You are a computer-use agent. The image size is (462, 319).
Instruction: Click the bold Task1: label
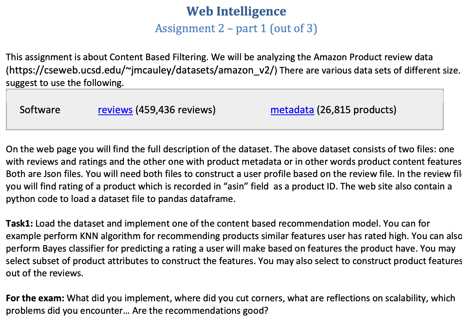tap(20, 224)
